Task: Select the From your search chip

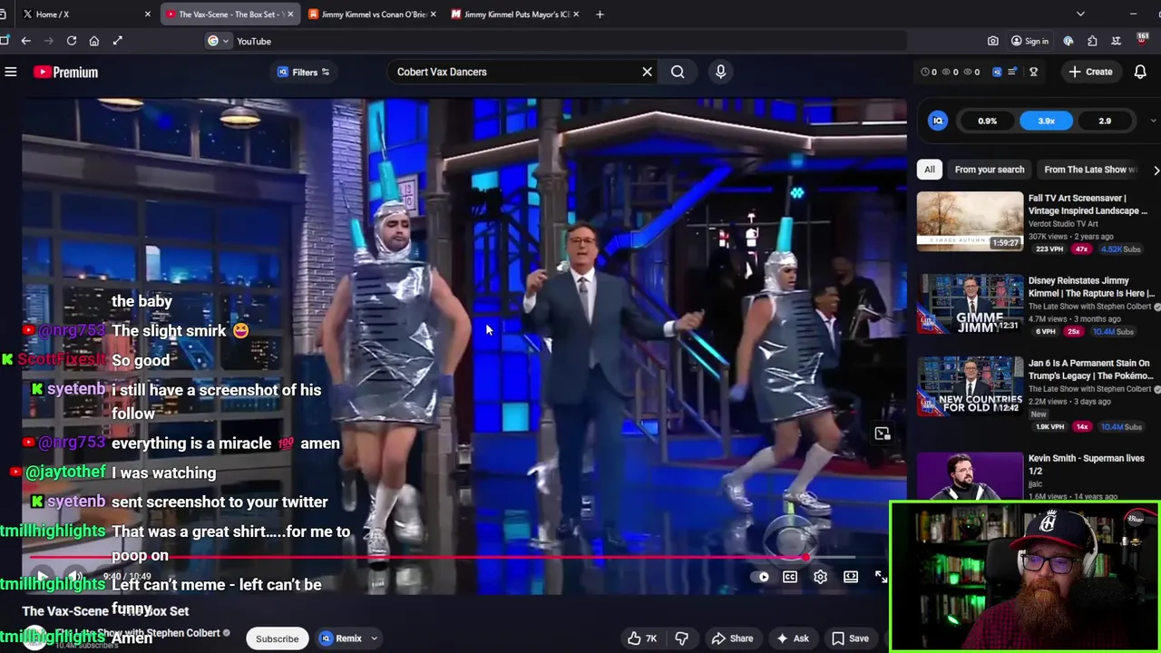Action: click(x=990, y=170)
